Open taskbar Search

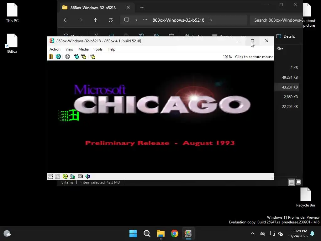pyautogui.click(x=147, y=233)
